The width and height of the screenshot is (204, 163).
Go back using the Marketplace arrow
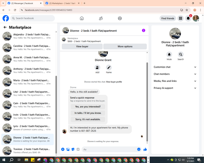pos(5,27)
